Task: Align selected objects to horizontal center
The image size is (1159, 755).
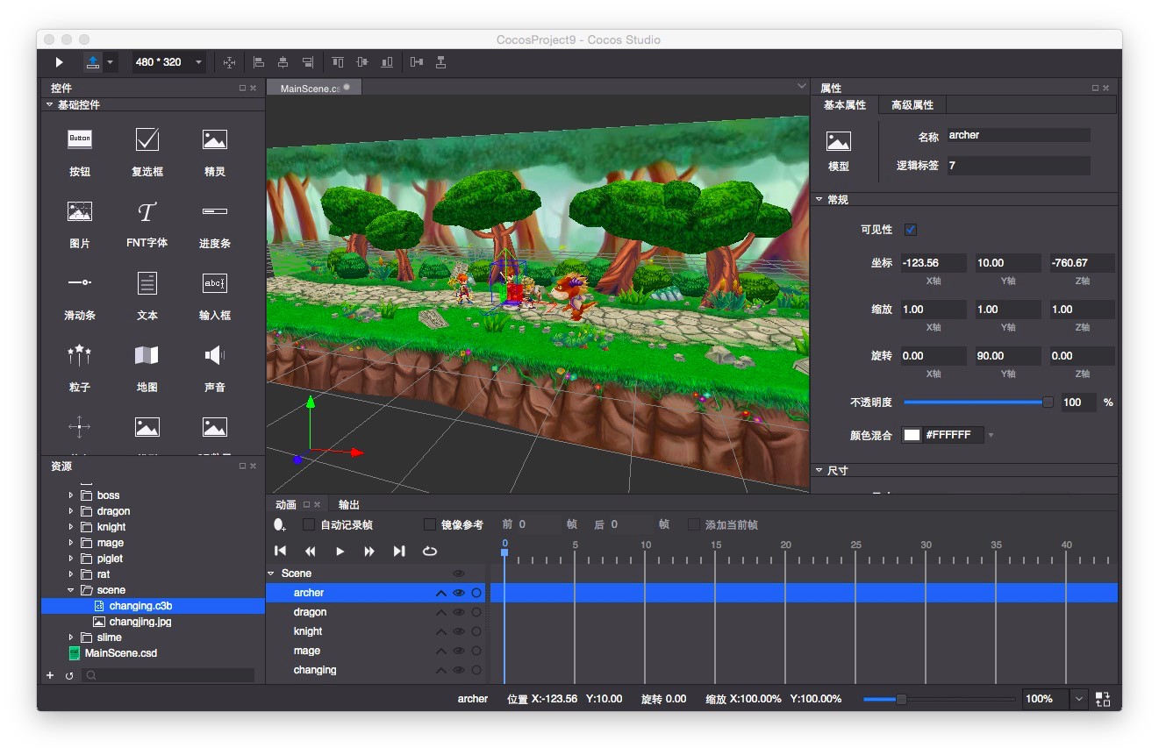Action: point(283,62)
